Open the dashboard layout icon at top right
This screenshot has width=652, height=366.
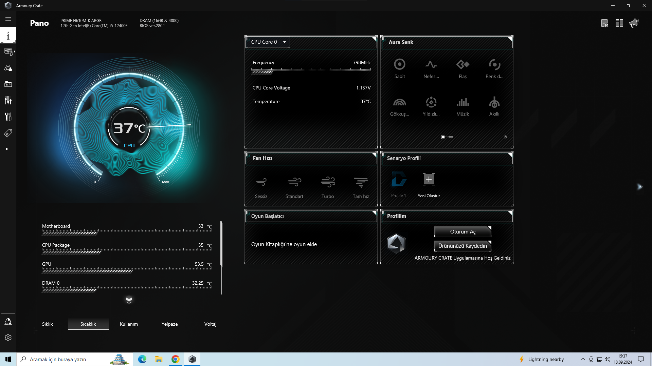(x=619, y=23)
